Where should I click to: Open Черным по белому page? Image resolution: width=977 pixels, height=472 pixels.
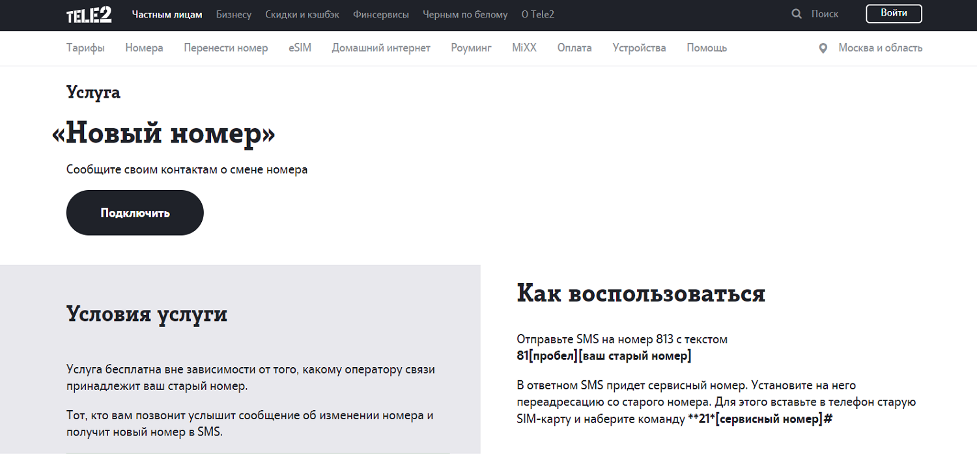pyautogui.click(x=465, y=14)
